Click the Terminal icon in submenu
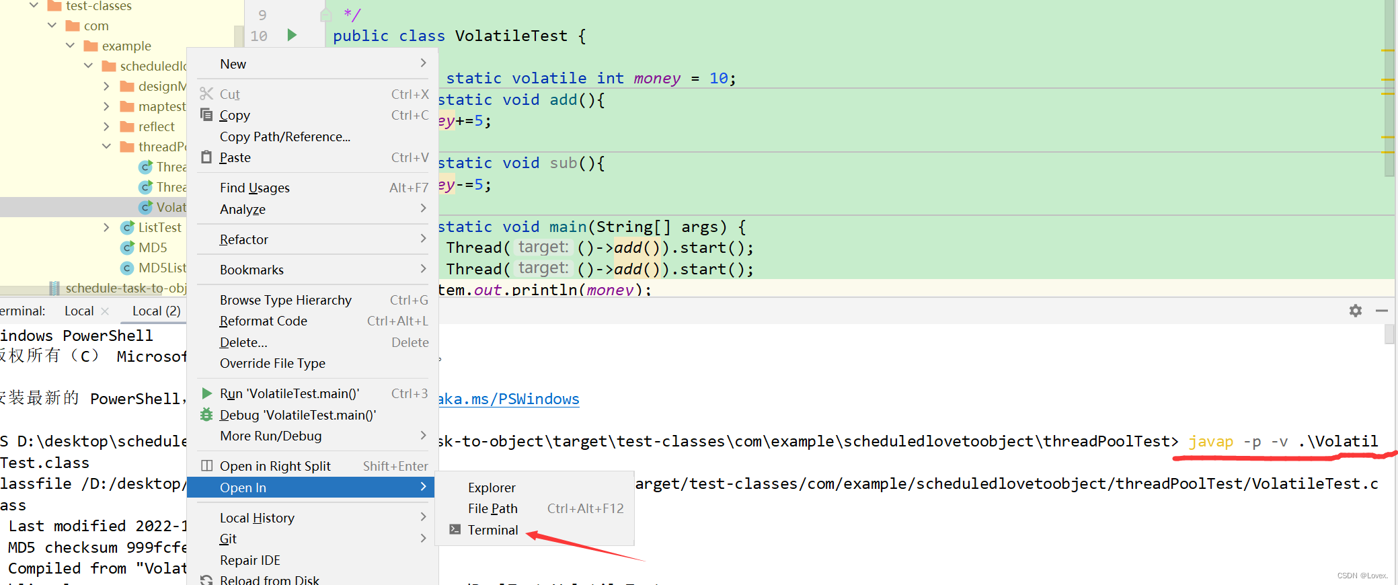1398x585 pixels. (x=455, y=530)
